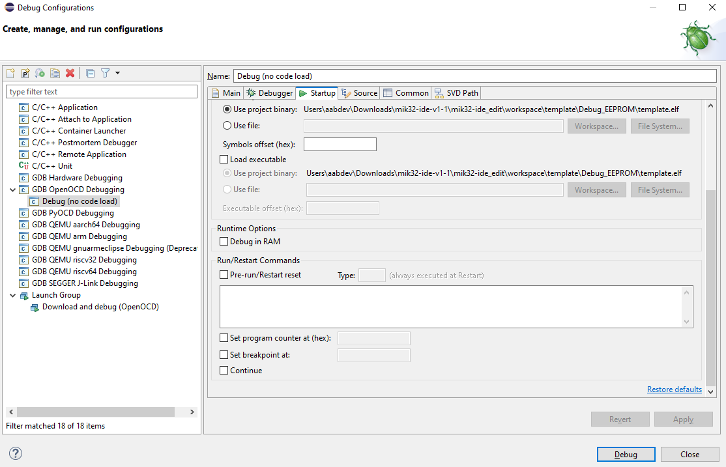Viewport: 726px width, 467px height.
Task: Enable the Debug in RAM checkbox
Action: [x=224, y=242]
